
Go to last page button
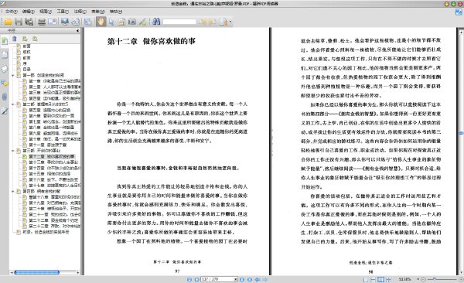click(x=250, y=279)
